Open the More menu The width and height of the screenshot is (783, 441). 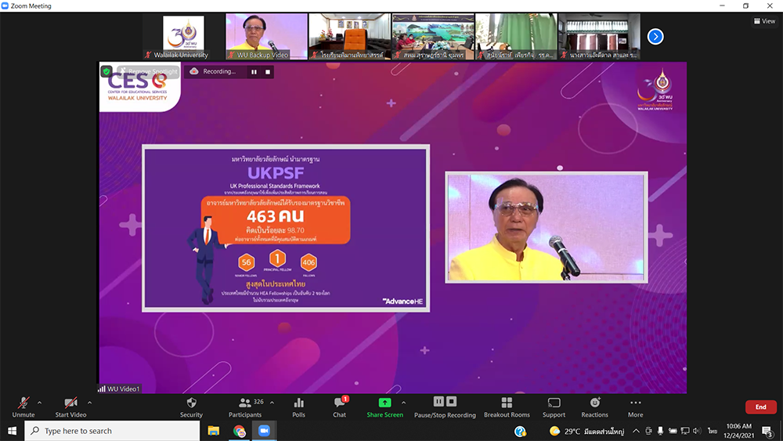635,403
